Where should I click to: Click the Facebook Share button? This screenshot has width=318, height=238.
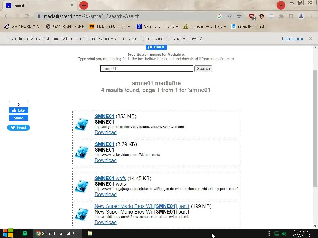click(x=18, y=118)
